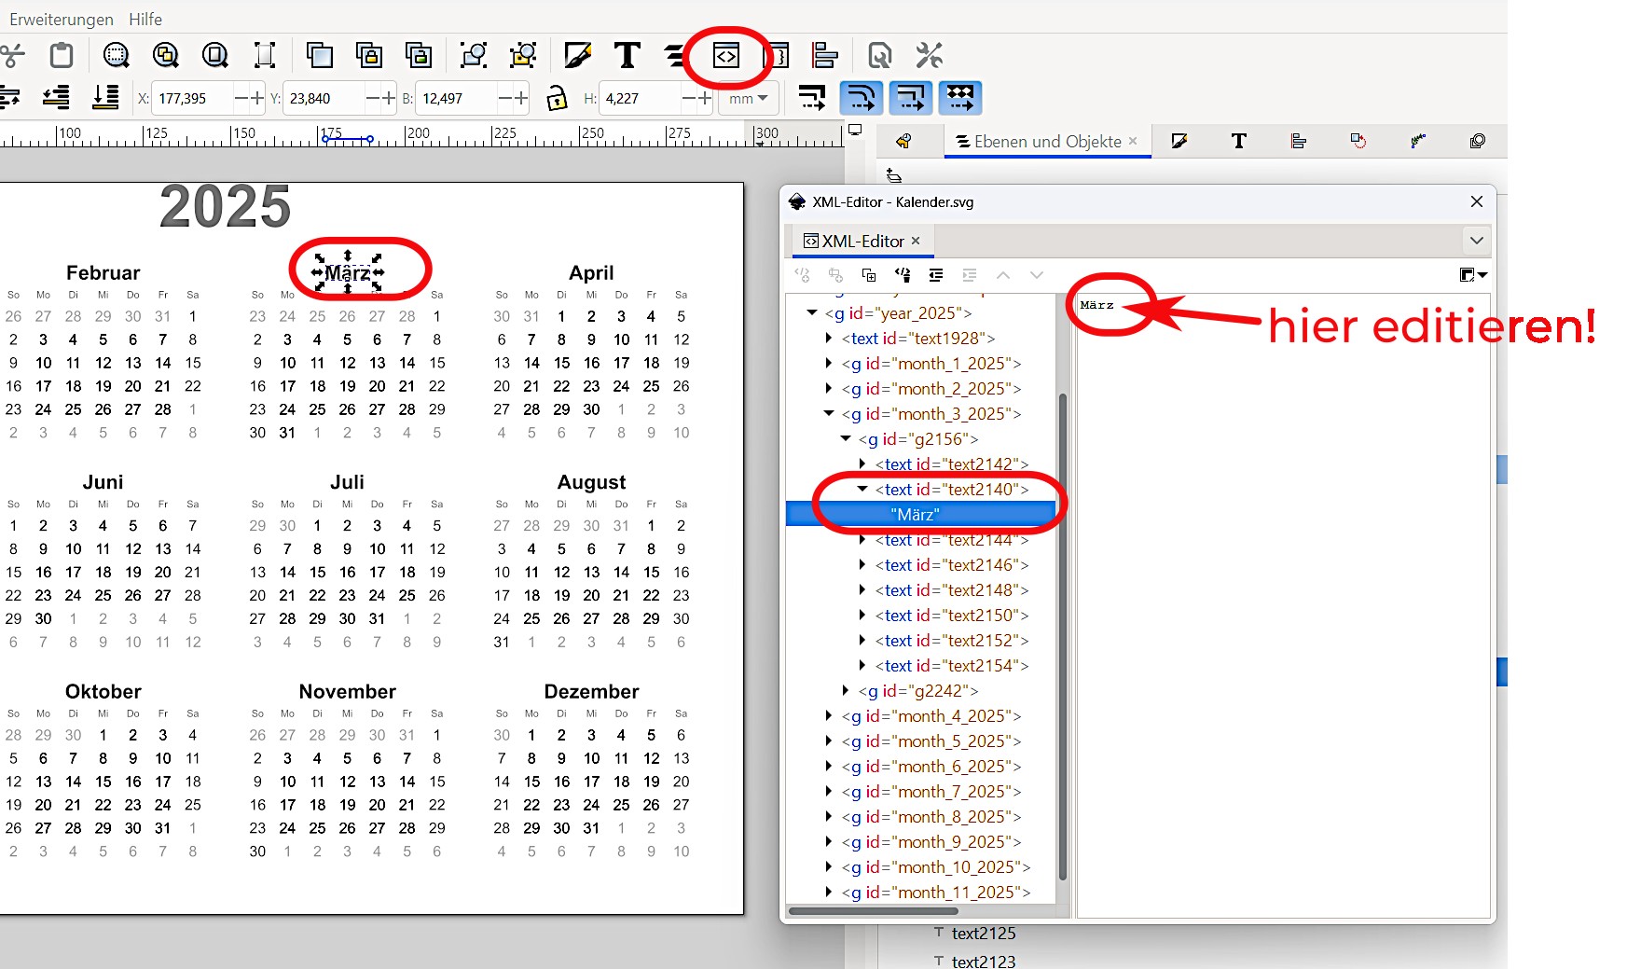This screenshot has height=969, width=1627.
Task: Toggle the width/height lock icon
Action: click(557, 98)
